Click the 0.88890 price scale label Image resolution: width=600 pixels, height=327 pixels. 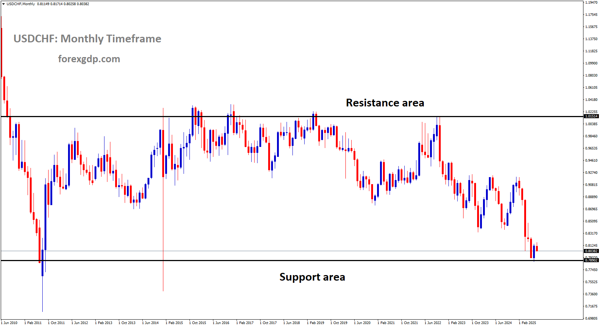pyautogui.click(x=591, y=197)
